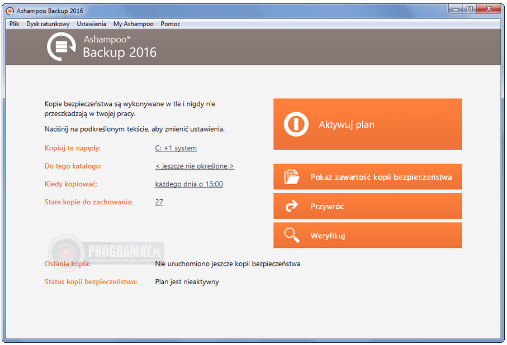Change schedule 'każdego dnia o 13:00'
Image resolution: width=507 pixels, height=345 pixels.
[x=189, y=184]
